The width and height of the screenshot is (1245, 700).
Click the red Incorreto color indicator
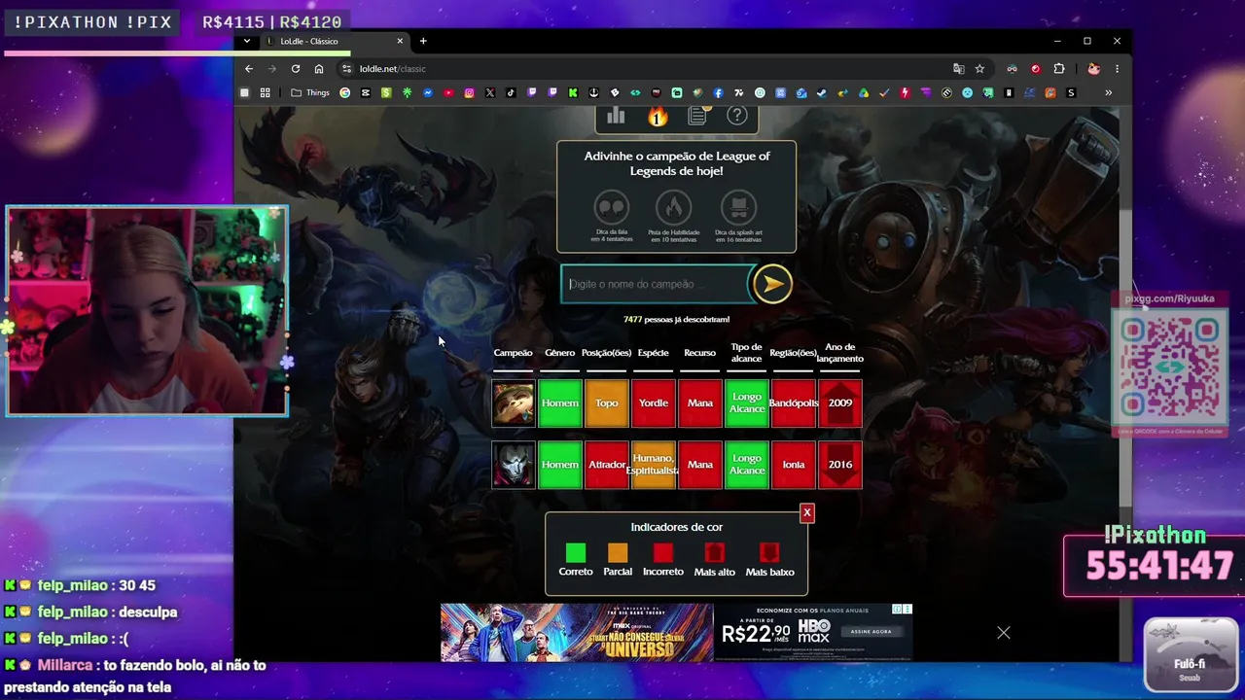tap(663, 553)
